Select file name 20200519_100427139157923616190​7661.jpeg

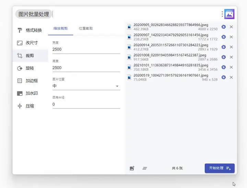(x=171, y=75)
